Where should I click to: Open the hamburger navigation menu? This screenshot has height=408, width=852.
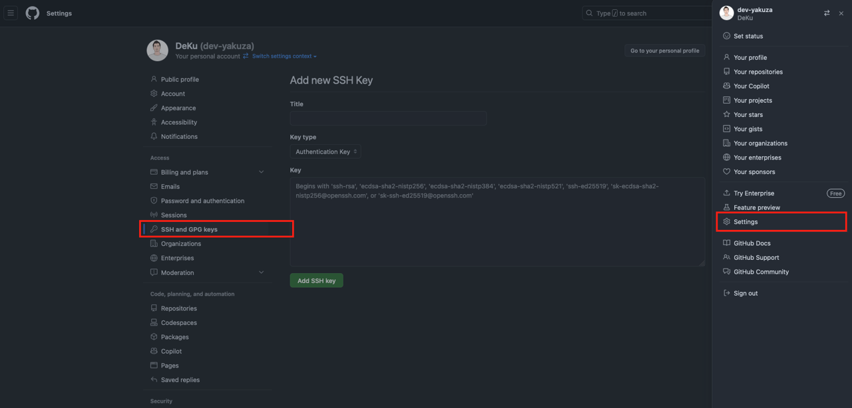[x=11, y=13]
